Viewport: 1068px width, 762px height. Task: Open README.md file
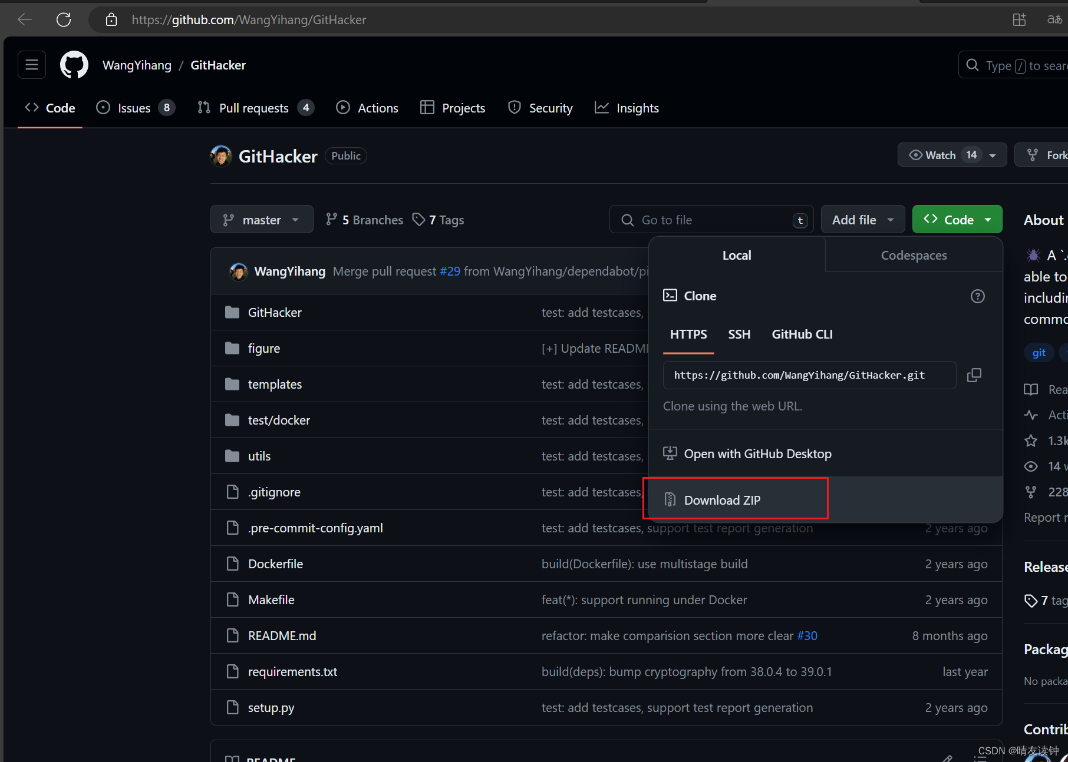(282, 636)
